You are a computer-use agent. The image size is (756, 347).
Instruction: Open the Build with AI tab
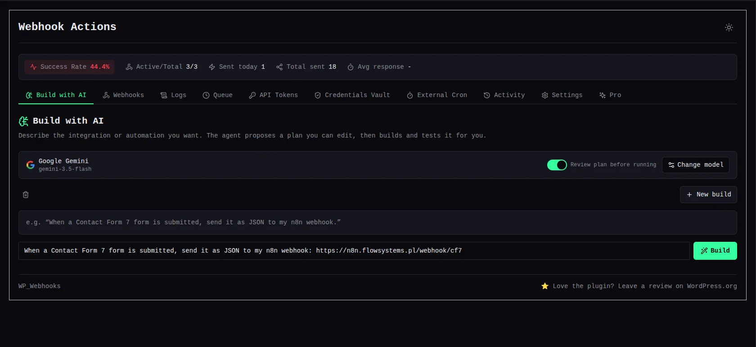click(x=56, y=95)
